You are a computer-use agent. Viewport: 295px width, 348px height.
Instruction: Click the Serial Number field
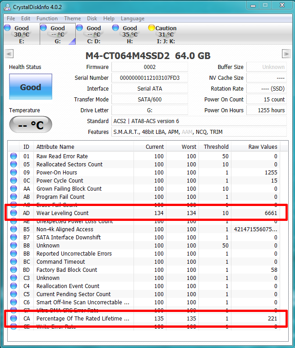(150, 78)
